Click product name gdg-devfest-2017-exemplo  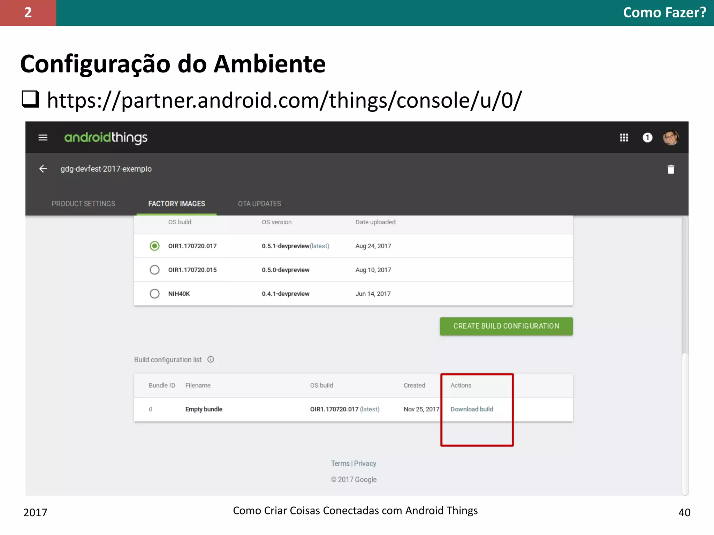tap(106, 169)
